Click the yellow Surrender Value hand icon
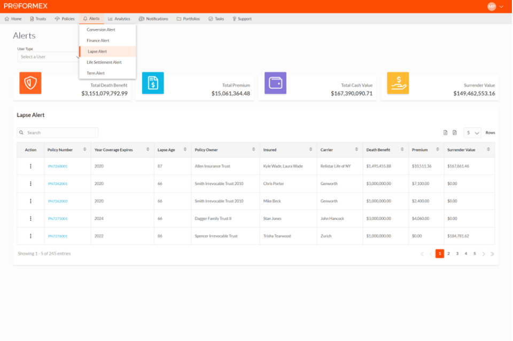Screen dimensions: 513x341 (x=398, y=83)
